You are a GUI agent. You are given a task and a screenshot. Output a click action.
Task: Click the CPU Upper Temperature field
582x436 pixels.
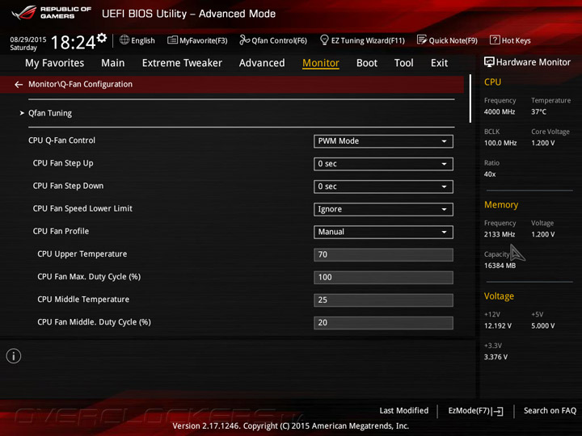[x=383, y=254]
